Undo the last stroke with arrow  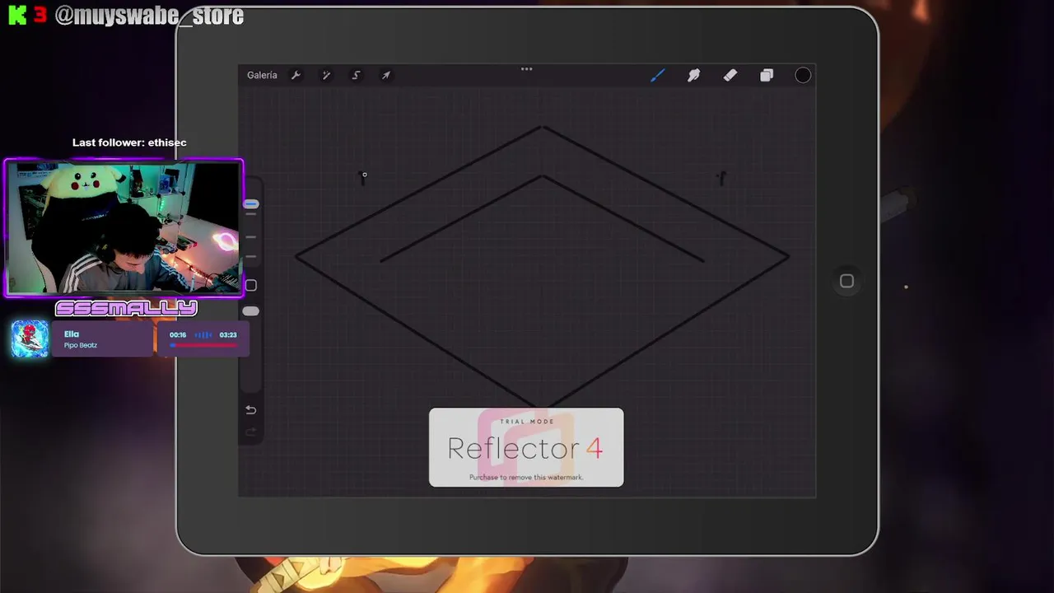point(251,410)
